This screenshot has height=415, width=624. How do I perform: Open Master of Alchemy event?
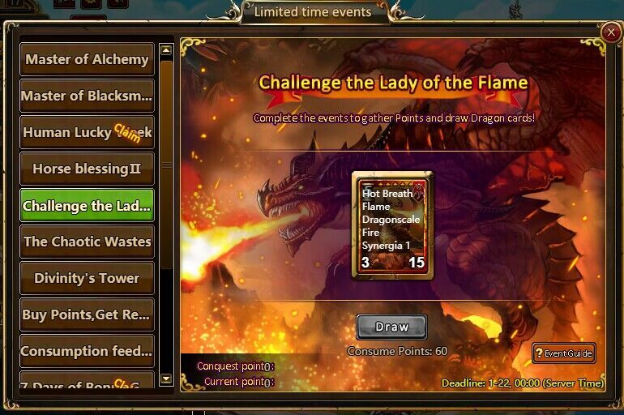(x=87, y=59)
